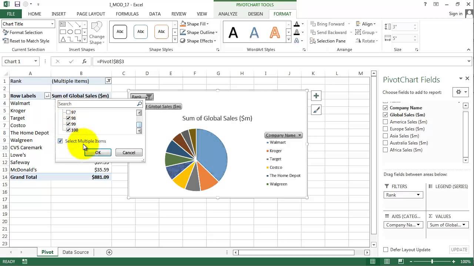This screenshot has width=474, height=266.
Task: Switch to Page Layout view in status bar
Action: [x=387, y=262]
